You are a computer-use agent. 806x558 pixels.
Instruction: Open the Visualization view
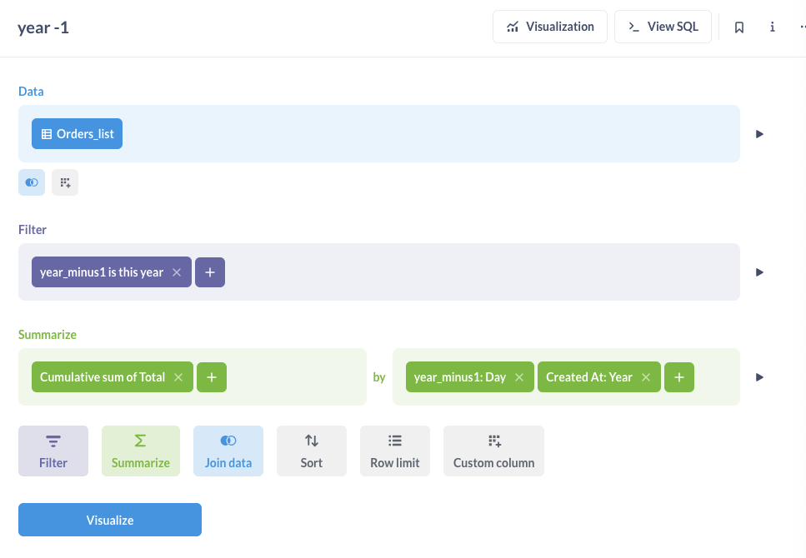tap(550, 27)
